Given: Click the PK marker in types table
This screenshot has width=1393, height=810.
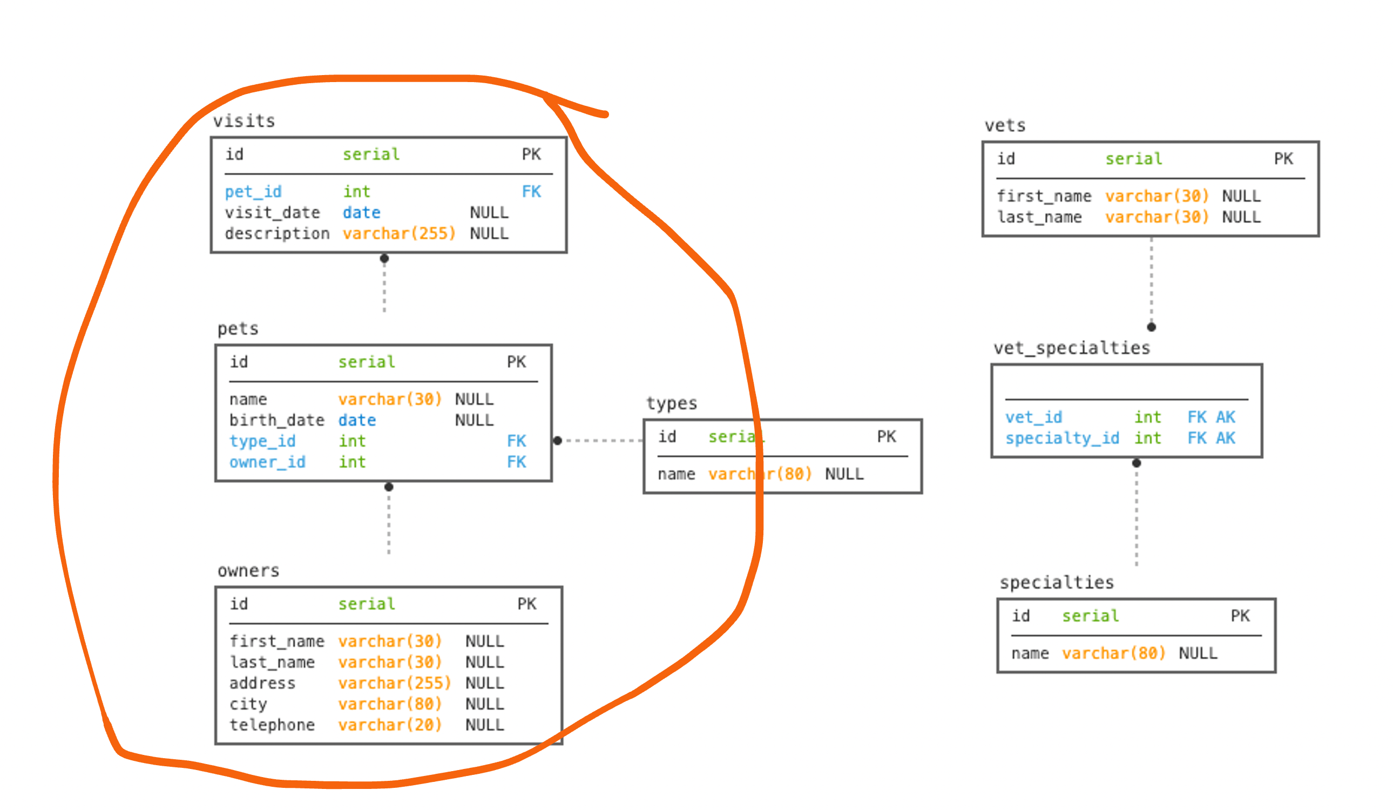Looking at the screenshot, I should coord(888,437).
